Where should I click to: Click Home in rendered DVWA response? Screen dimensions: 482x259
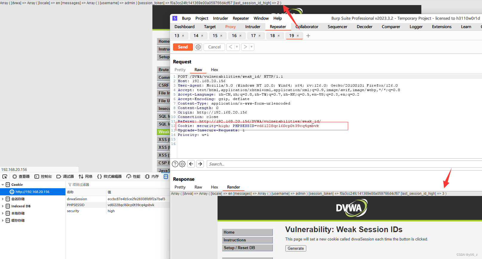point(247,232)
